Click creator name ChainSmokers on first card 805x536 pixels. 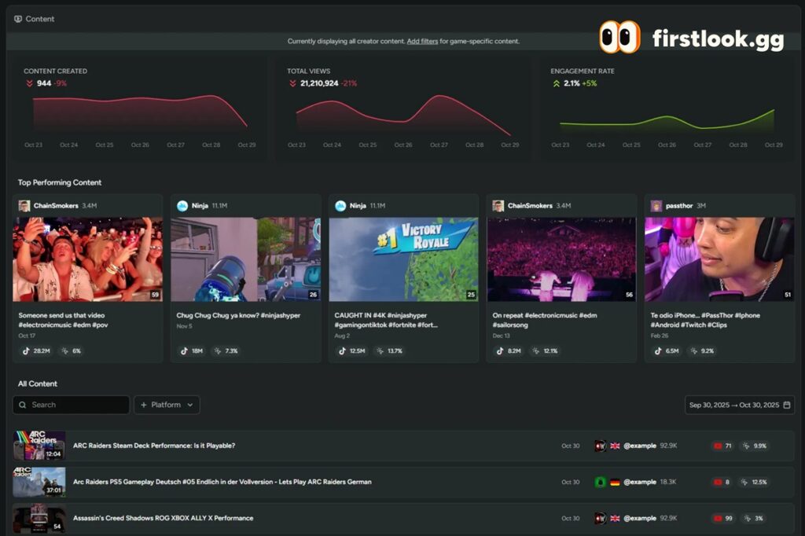pyautogui.click(x=56, y=206)
